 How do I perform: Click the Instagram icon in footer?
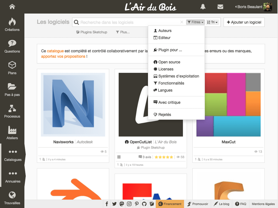pyautogui.click(x=129, y=204)
